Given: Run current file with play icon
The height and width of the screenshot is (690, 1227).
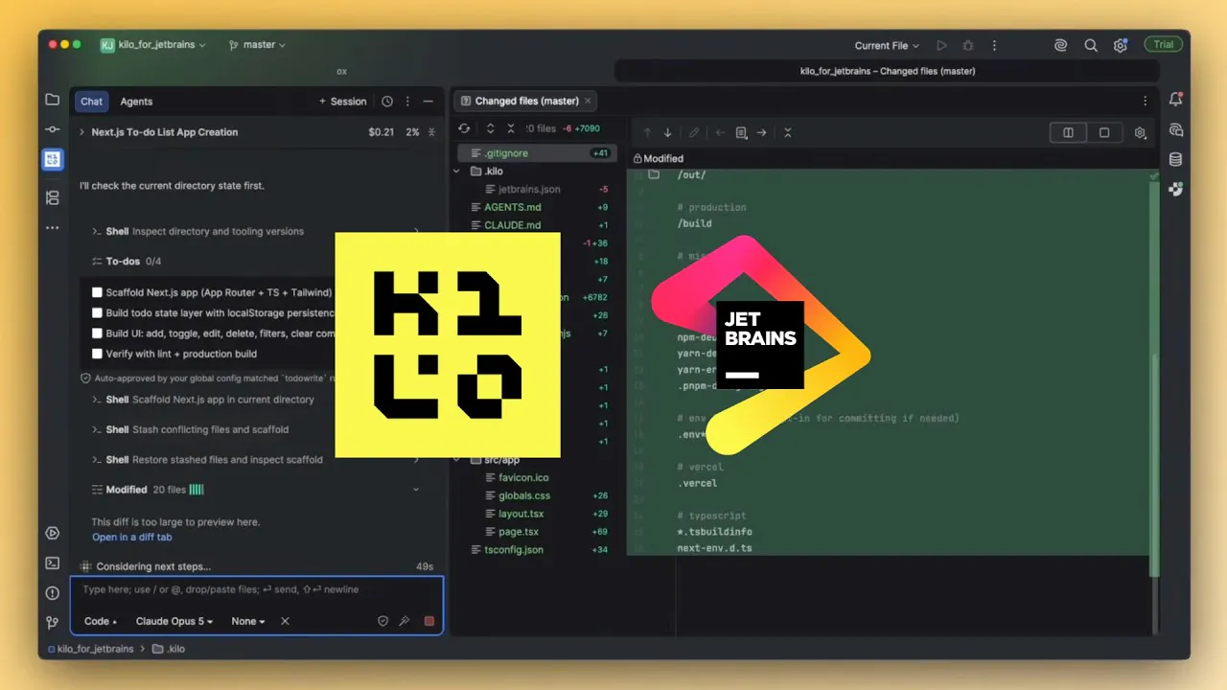Looking at the screenshot, I should click(941, 45).
